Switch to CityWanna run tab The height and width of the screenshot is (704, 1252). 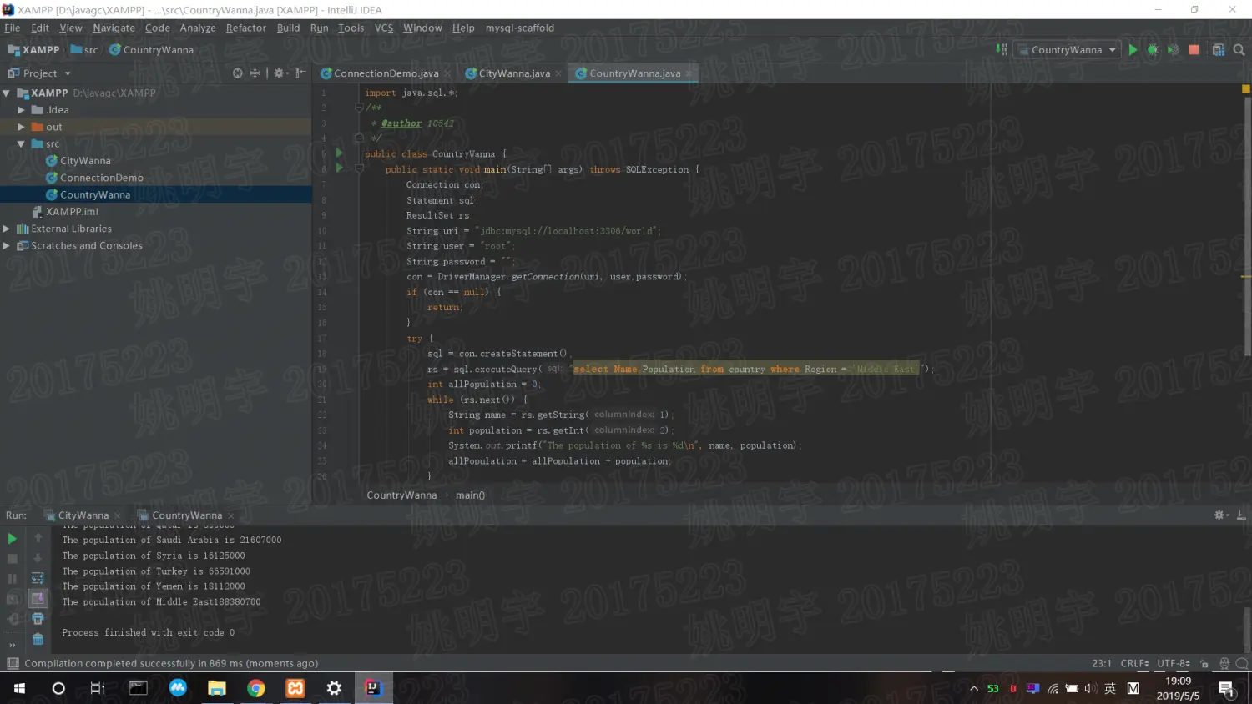pos(83,515)
